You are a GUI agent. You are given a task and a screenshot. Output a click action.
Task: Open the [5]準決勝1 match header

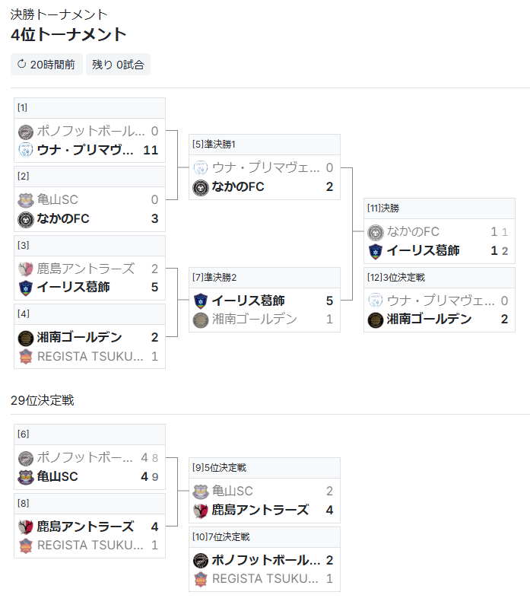pos(265,145)
